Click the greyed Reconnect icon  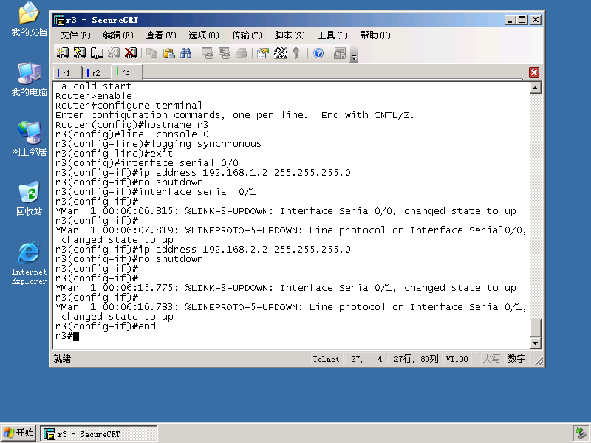click(114, 53)
